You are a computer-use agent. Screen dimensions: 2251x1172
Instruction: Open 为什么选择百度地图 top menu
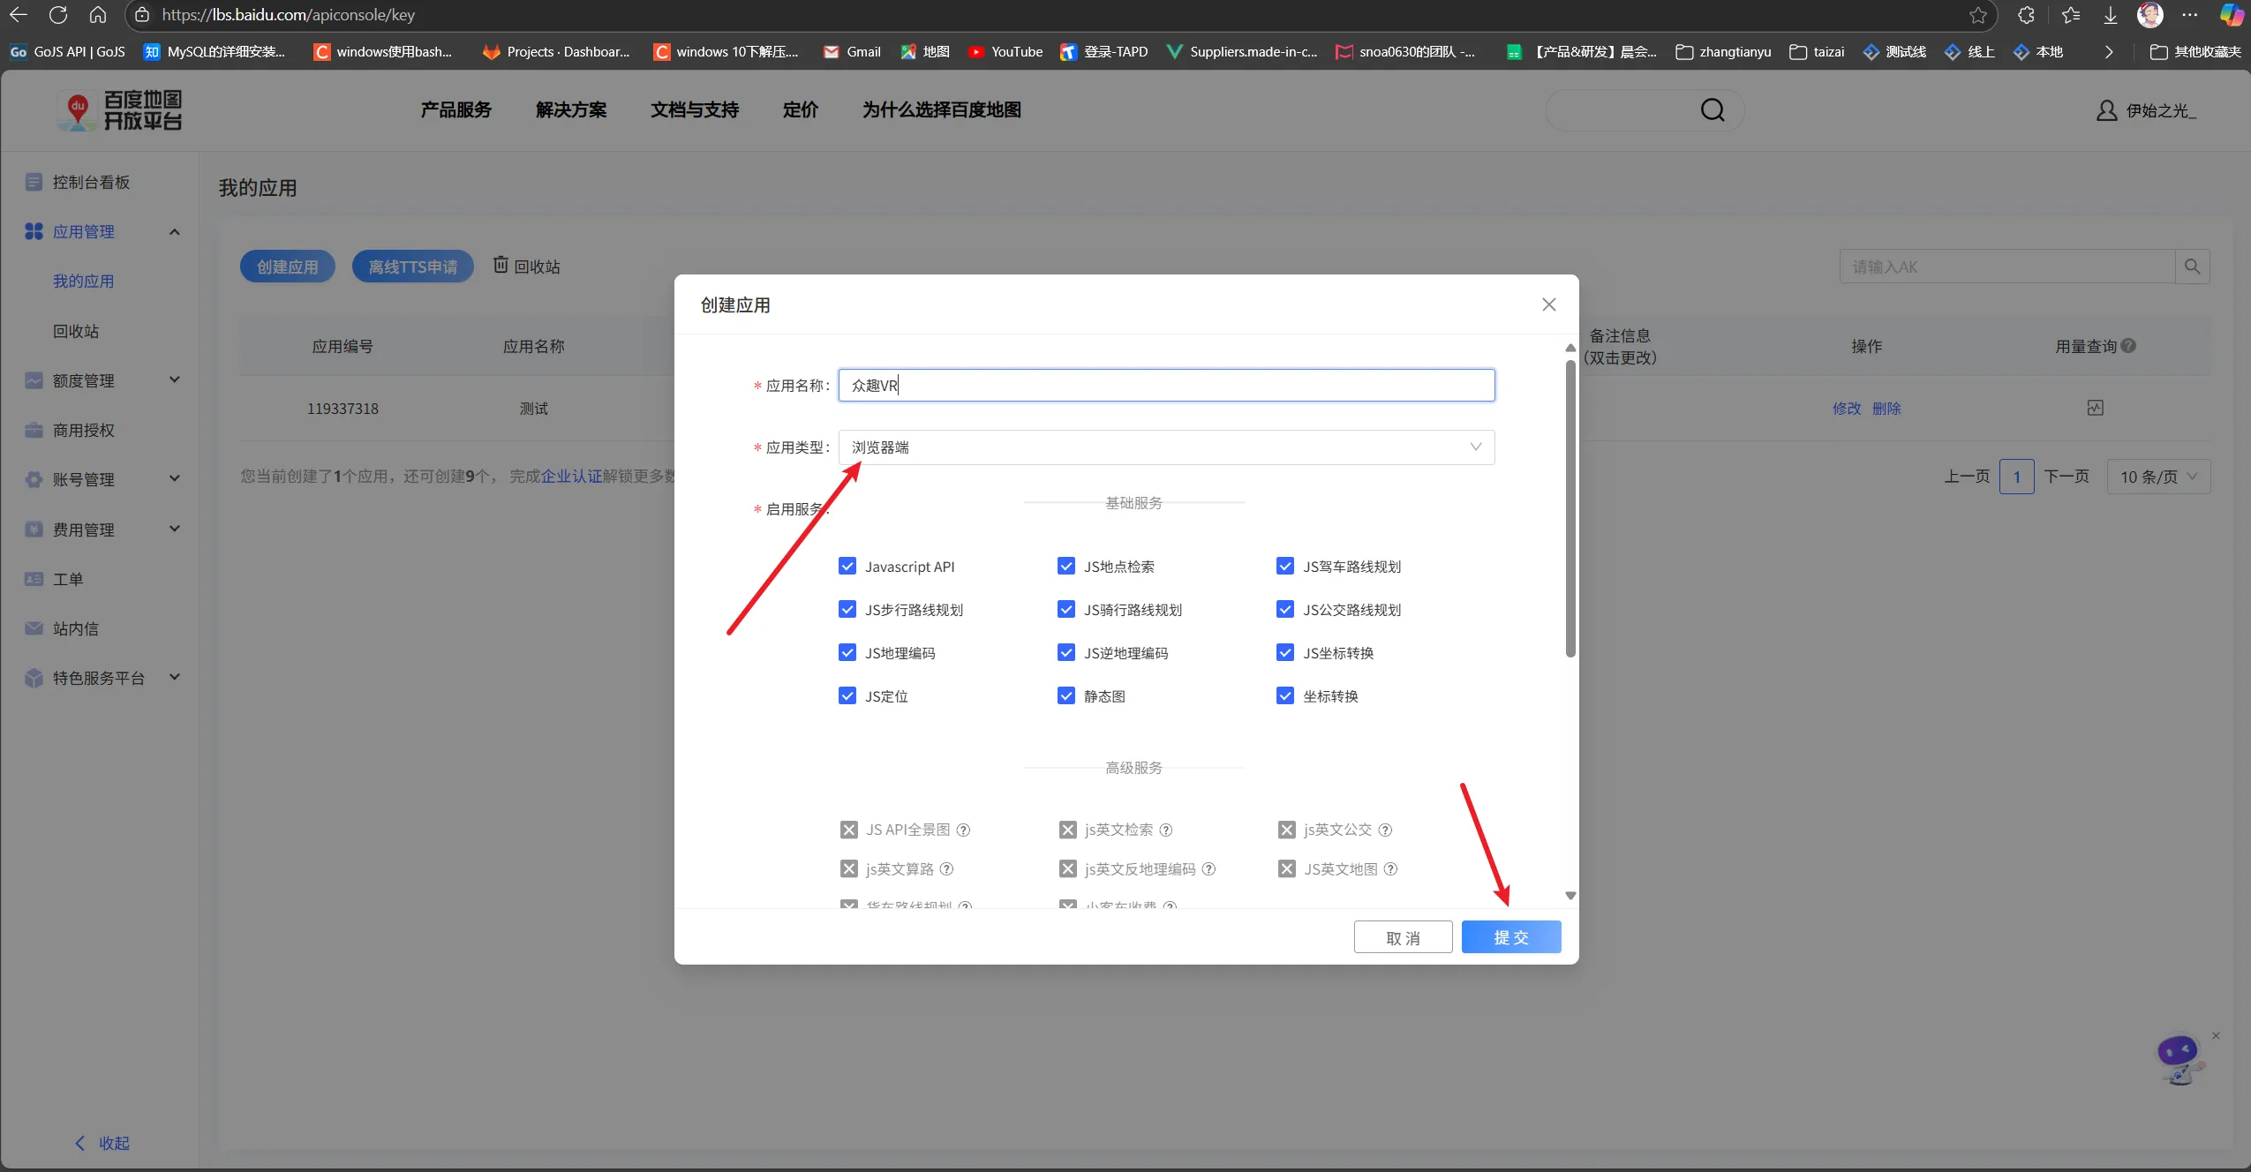coord(942,110)
